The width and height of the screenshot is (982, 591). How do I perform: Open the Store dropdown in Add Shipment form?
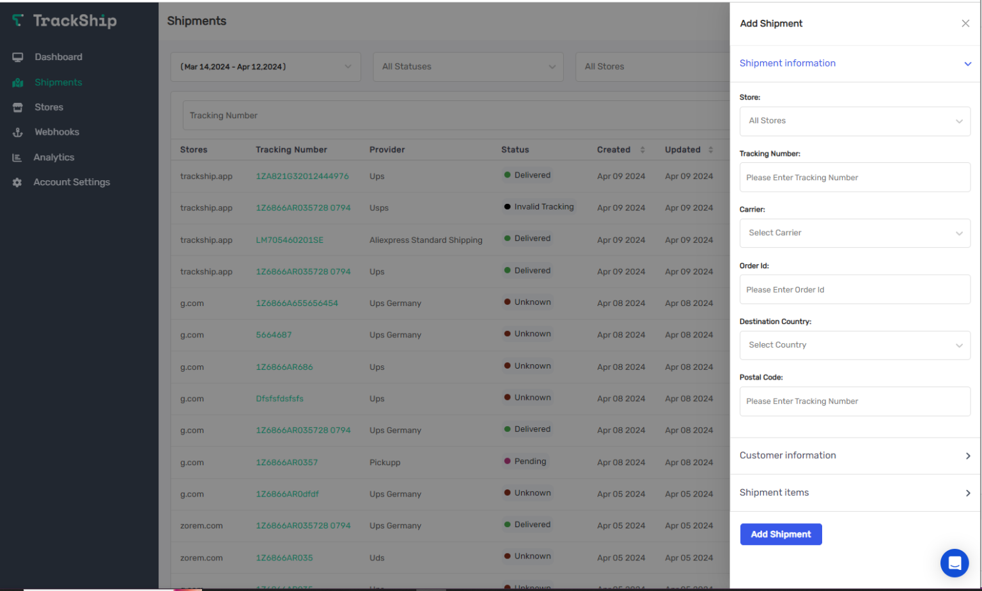point(855,121)
